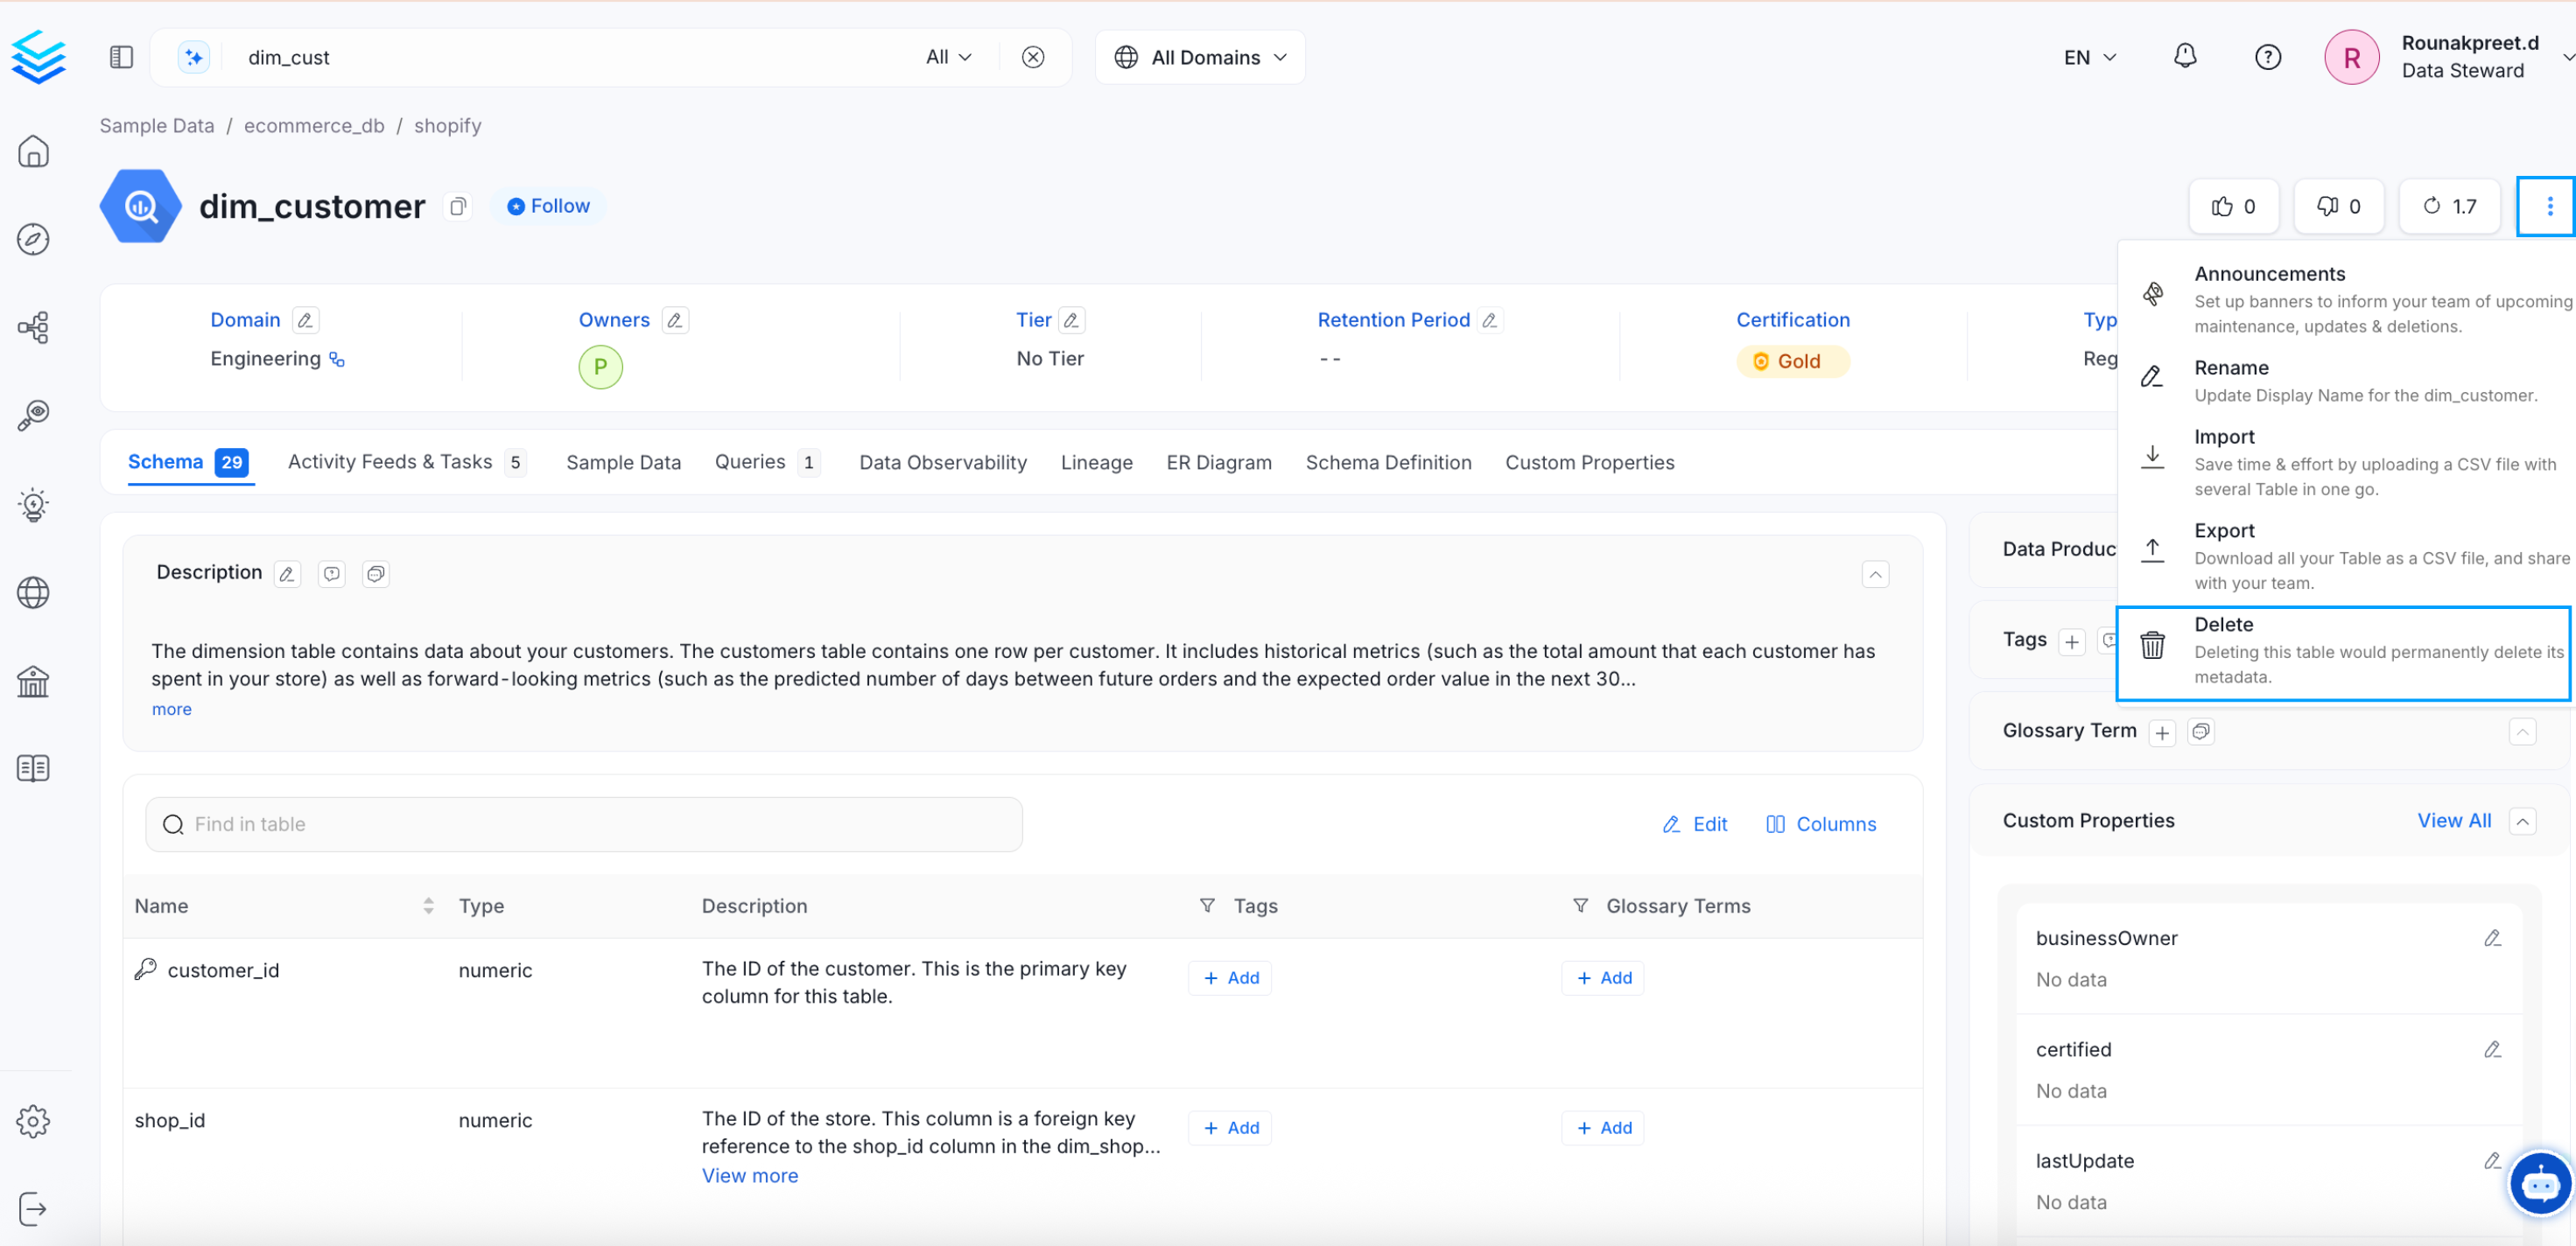This screenshot has height=1246, width=2576.
Task: Copy the dim_customer table link
Action: tap(458, 206)
